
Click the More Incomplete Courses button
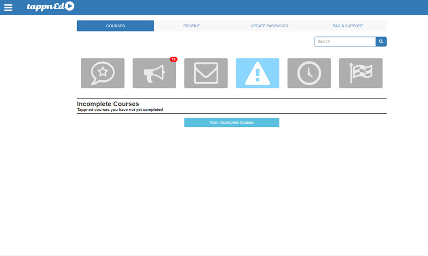point(232,123)
